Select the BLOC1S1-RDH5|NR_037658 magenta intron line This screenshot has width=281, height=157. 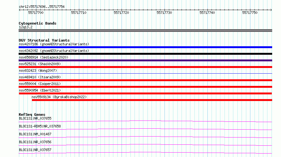(145, 129)
